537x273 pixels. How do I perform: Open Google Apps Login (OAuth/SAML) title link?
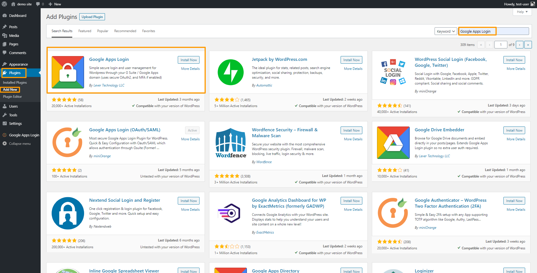(x=125, y=130)
